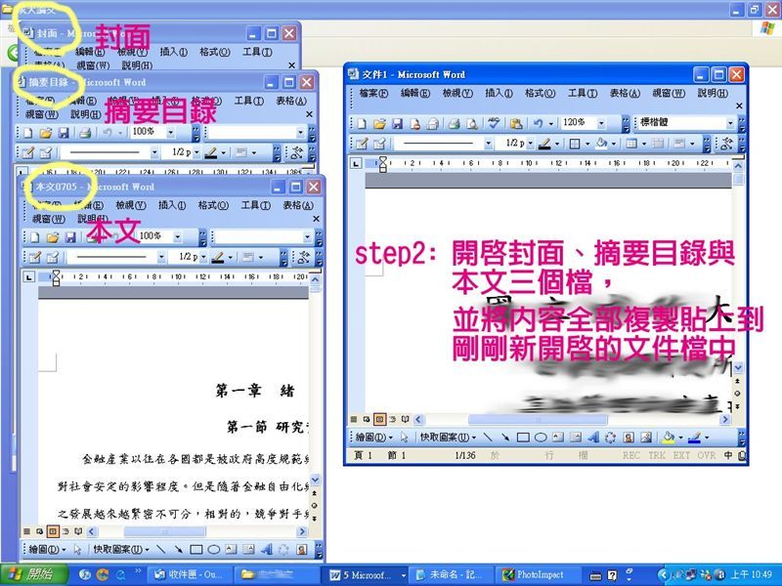Image resolution: width=782 pixels, height=586 pixels.
Task: Select Line tool in 文件1 drawing toolbar
Action: 488,438
